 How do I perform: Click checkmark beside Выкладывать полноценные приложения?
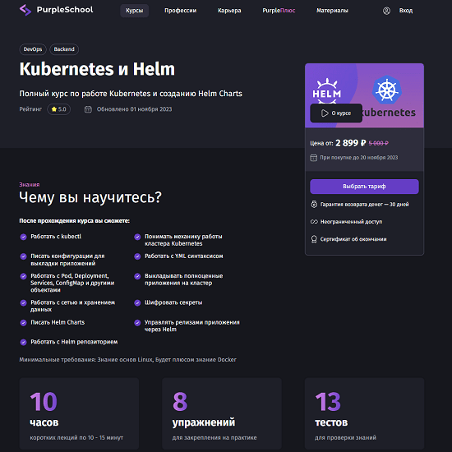coord(137,276)
